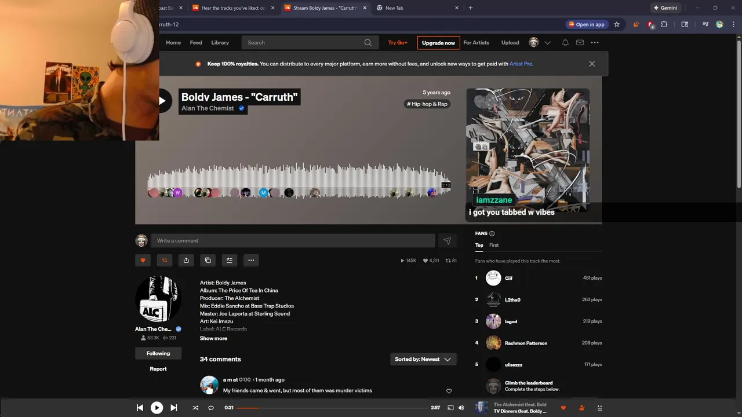The image size is (742, 417).
Task: Send comment with the paper plane icon
Action: [x=447, y=240]
